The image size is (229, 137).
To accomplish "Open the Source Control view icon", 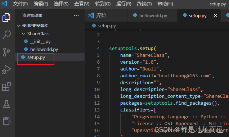I will coord(6,52).
